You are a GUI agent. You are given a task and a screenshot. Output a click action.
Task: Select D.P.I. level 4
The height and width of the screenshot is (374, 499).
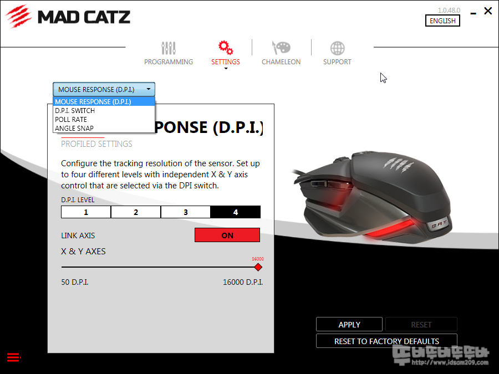click(x=236, y=212)
